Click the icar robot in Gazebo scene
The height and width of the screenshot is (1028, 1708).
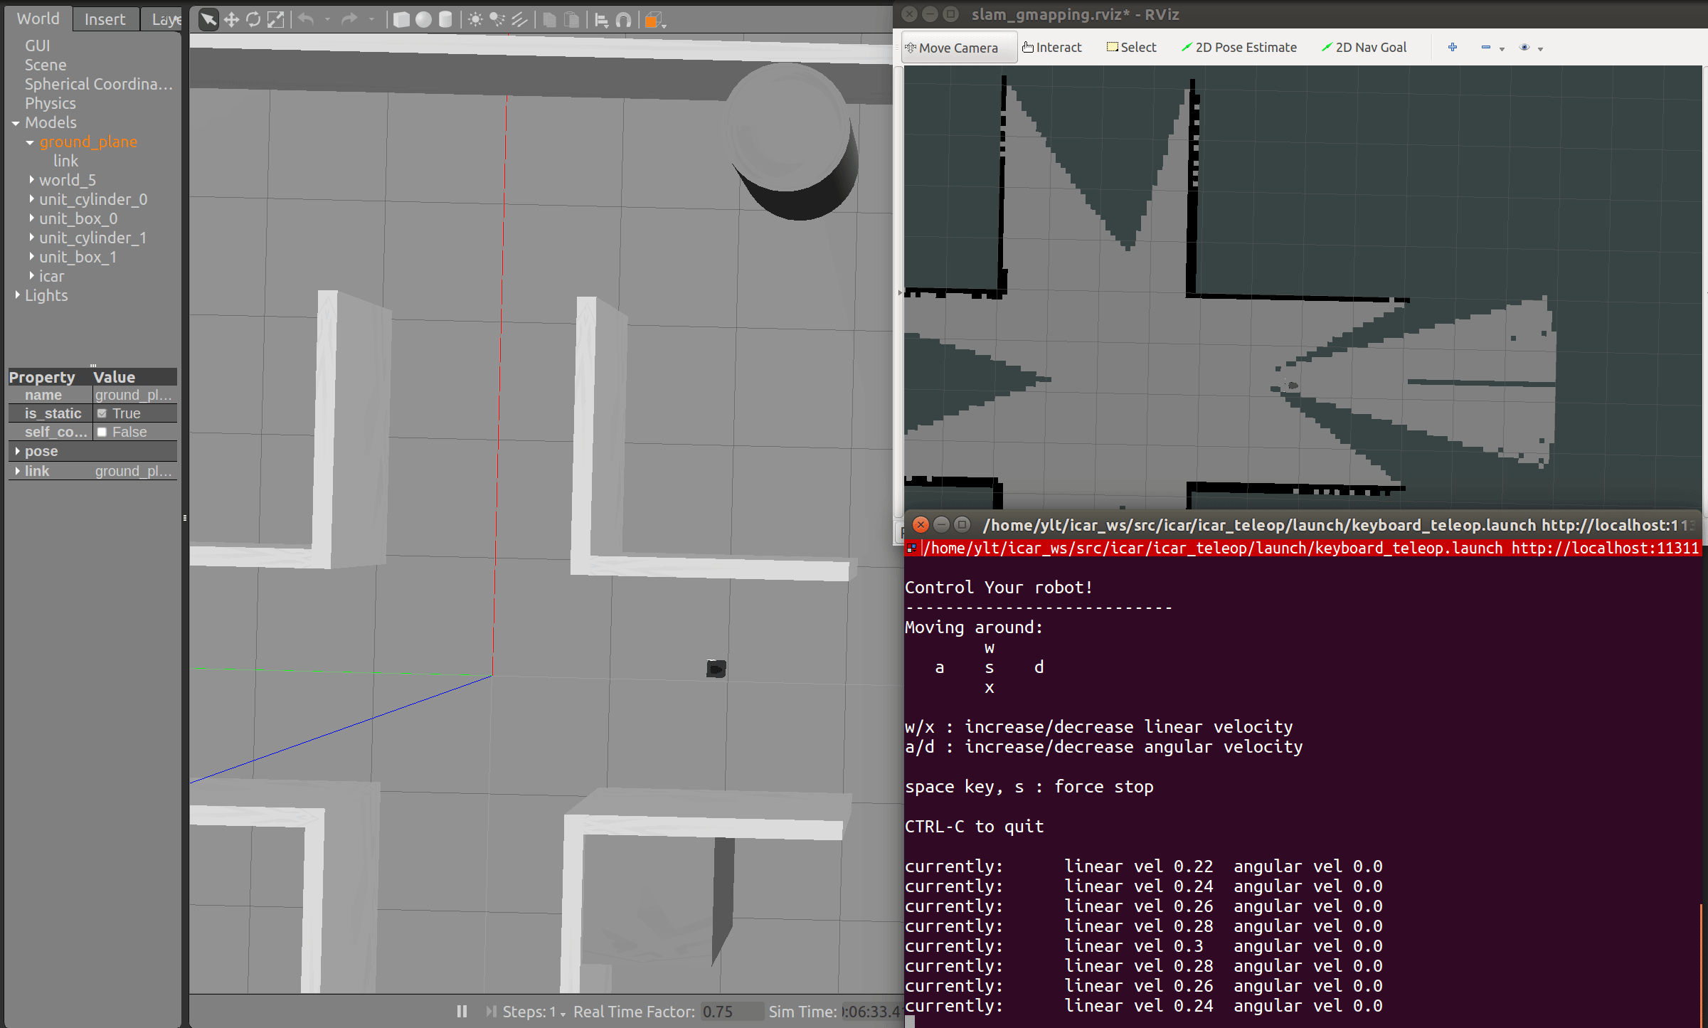[x=716, y=669]
